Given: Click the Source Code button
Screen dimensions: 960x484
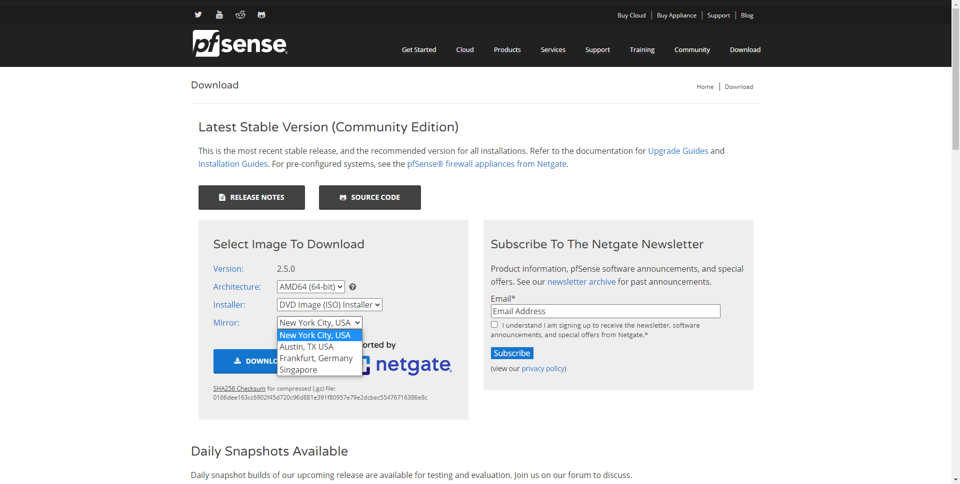Looking at the screenshot, I should coord(370,197).
